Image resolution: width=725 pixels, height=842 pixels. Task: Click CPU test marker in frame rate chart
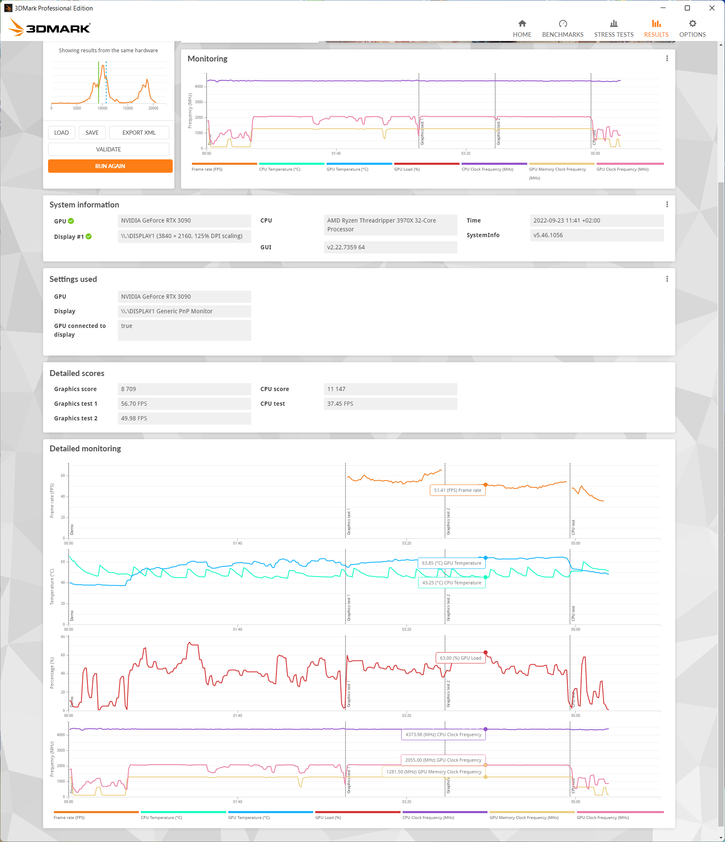[x=573, y=527]
